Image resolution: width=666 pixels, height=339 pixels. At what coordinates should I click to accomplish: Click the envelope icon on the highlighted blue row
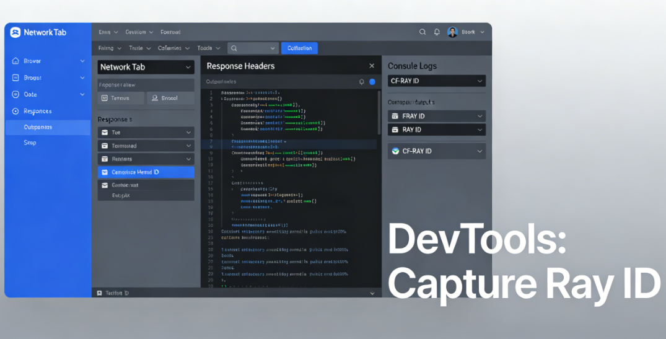(105, 172)
